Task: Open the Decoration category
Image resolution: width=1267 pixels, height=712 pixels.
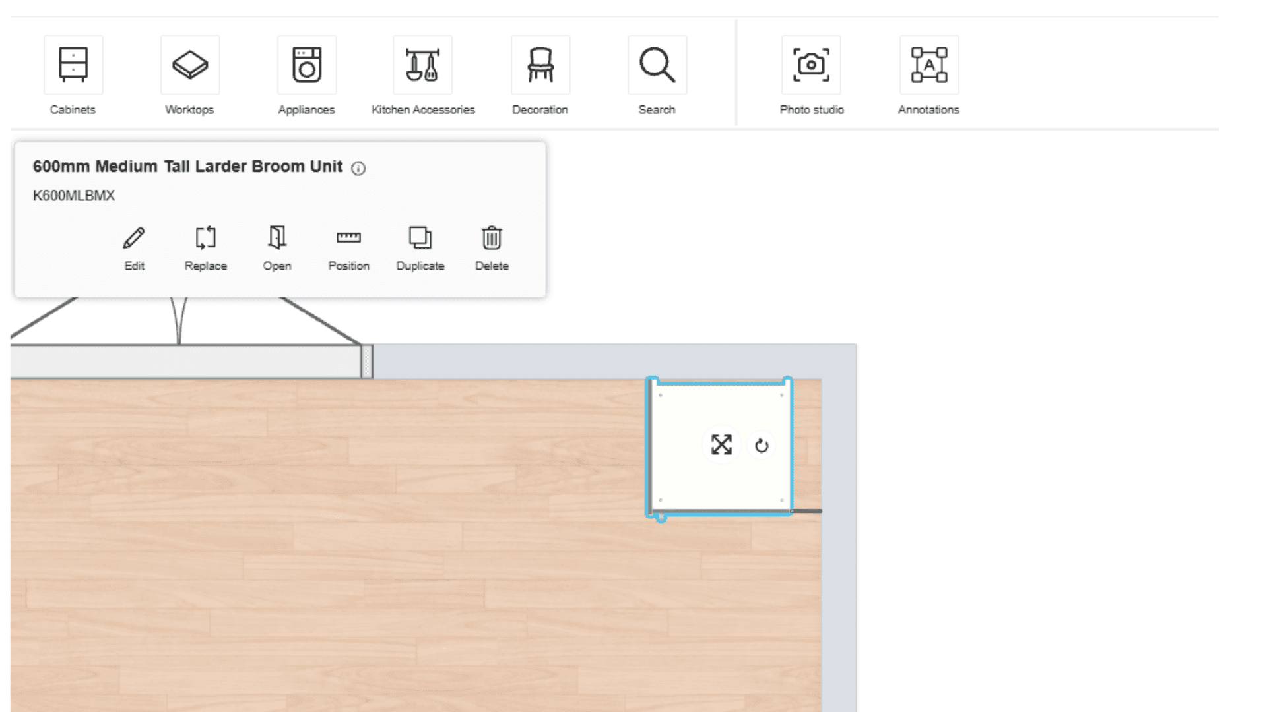Action: point(540,65)
